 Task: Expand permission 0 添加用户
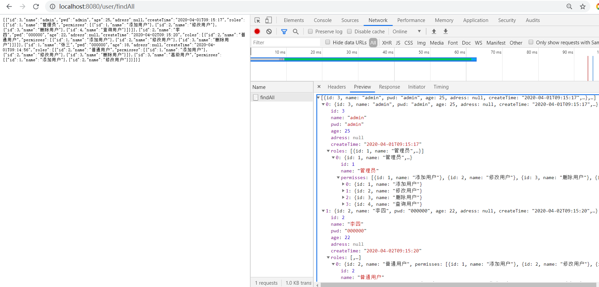343,184
